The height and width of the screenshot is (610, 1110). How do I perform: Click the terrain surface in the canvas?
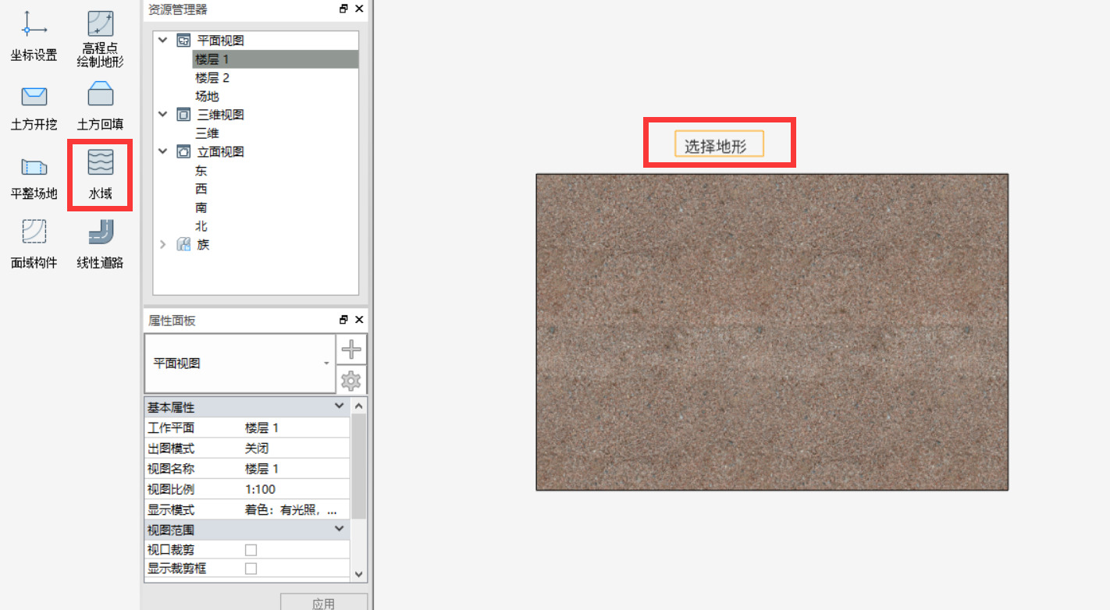point(772,332)
